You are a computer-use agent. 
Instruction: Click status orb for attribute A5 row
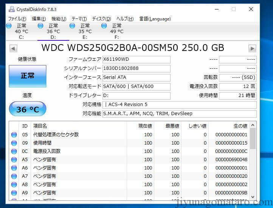point(14,160)
